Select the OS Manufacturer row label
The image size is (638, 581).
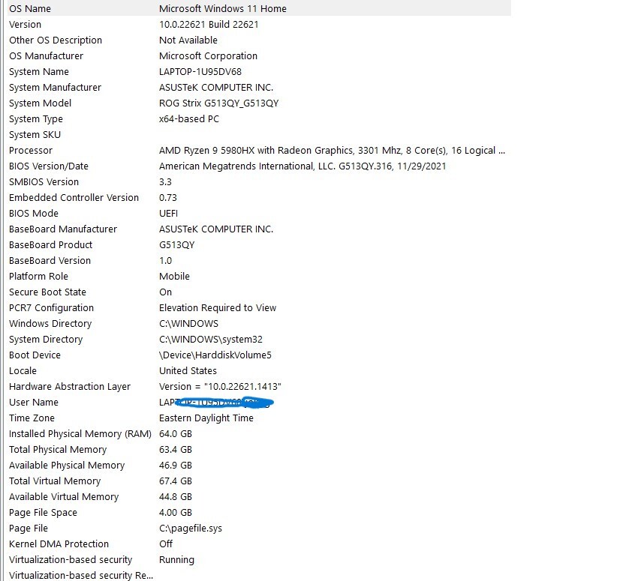point(46,56)
